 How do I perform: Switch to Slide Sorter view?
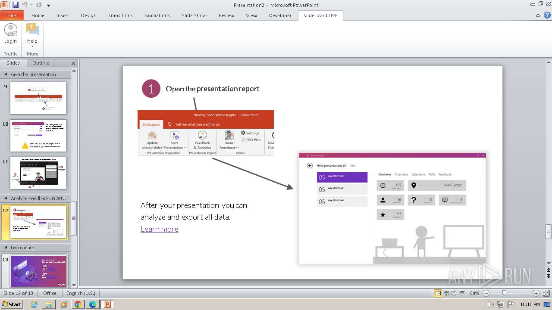[446, 293]
